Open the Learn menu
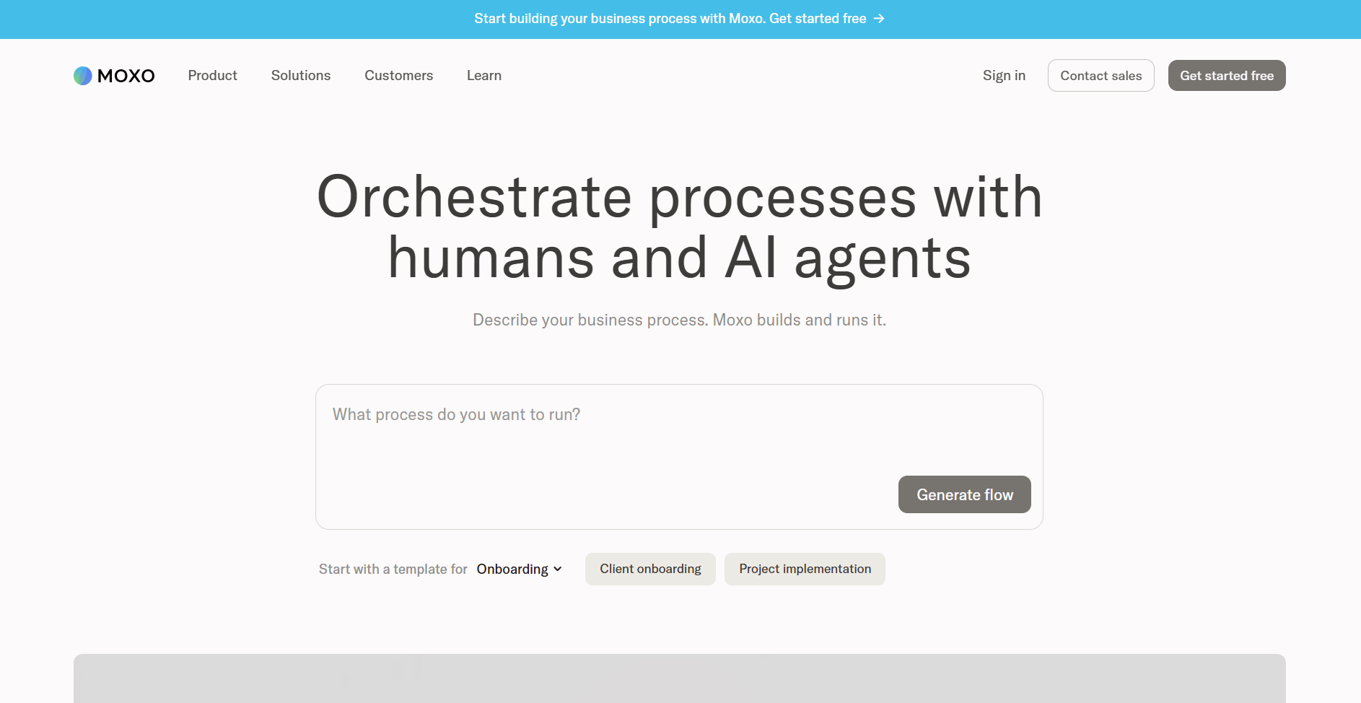 [x=484, y=76]
